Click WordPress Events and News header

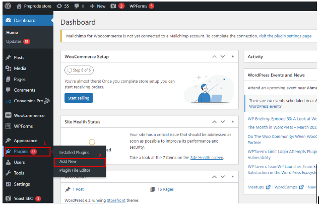pyautogui.click(x=281, y=75)
